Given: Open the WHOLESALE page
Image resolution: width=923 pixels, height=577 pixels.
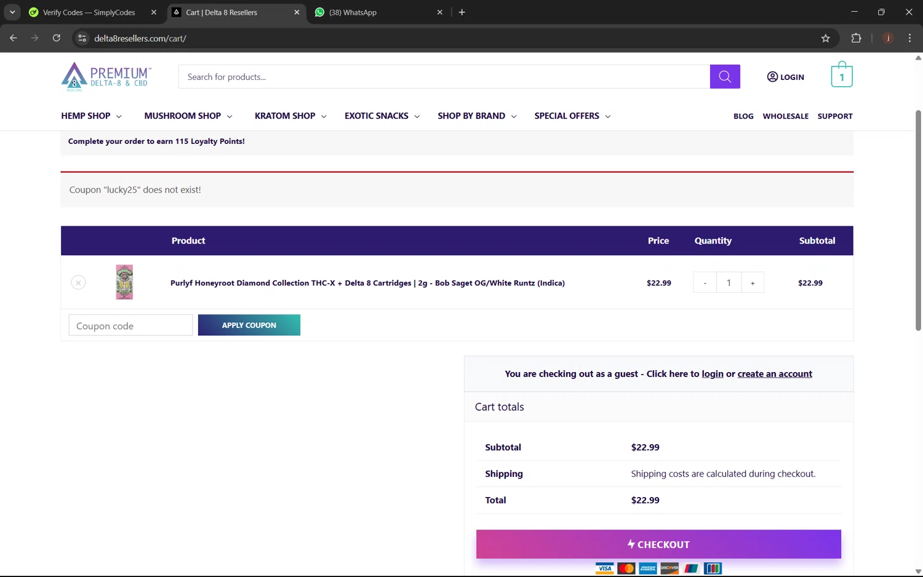Looking at the screenshot, I should coord(785,116).
